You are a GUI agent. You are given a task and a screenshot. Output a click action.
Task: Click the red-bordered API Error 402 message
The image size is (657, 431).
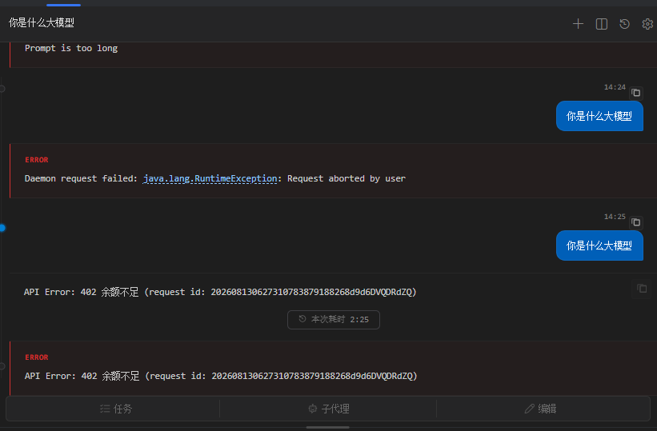(x=221, y=376)
